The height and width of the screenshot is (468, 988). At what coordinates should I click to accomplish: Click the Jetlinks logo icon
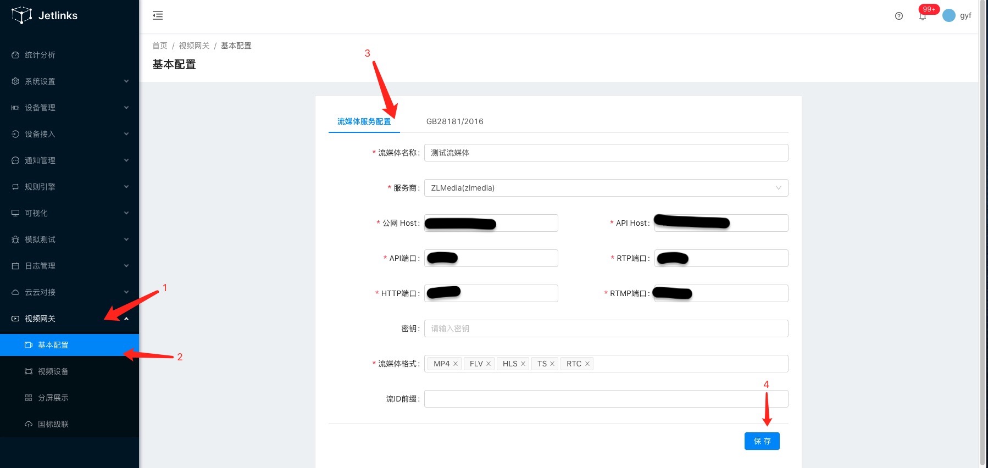21,15
